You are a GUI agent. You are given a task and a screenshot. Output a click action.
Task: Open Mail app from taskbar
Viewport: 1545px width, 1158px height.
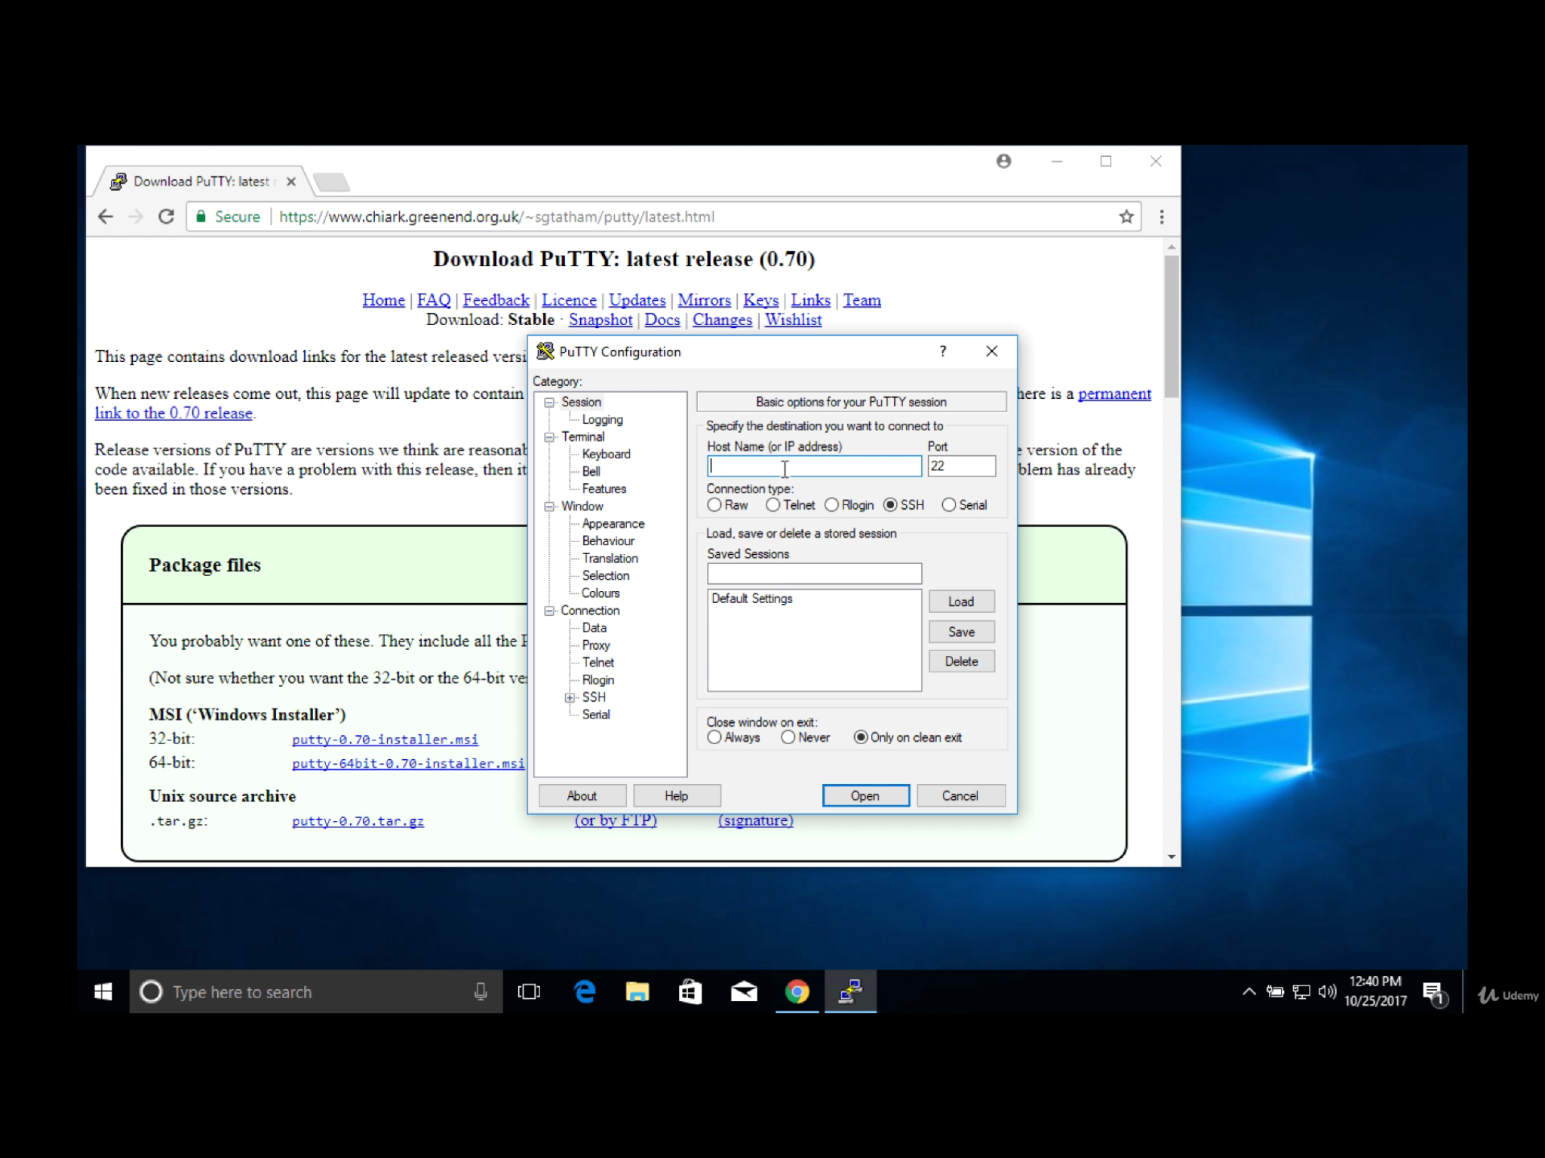tap(744, 992)
